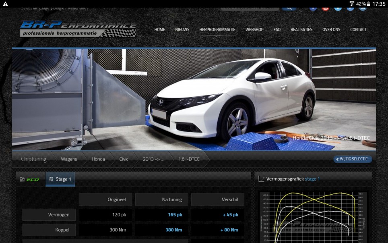Click the '+ 45 pk' difference value
The image size is (388, 243).
click(x=230, y=215)
